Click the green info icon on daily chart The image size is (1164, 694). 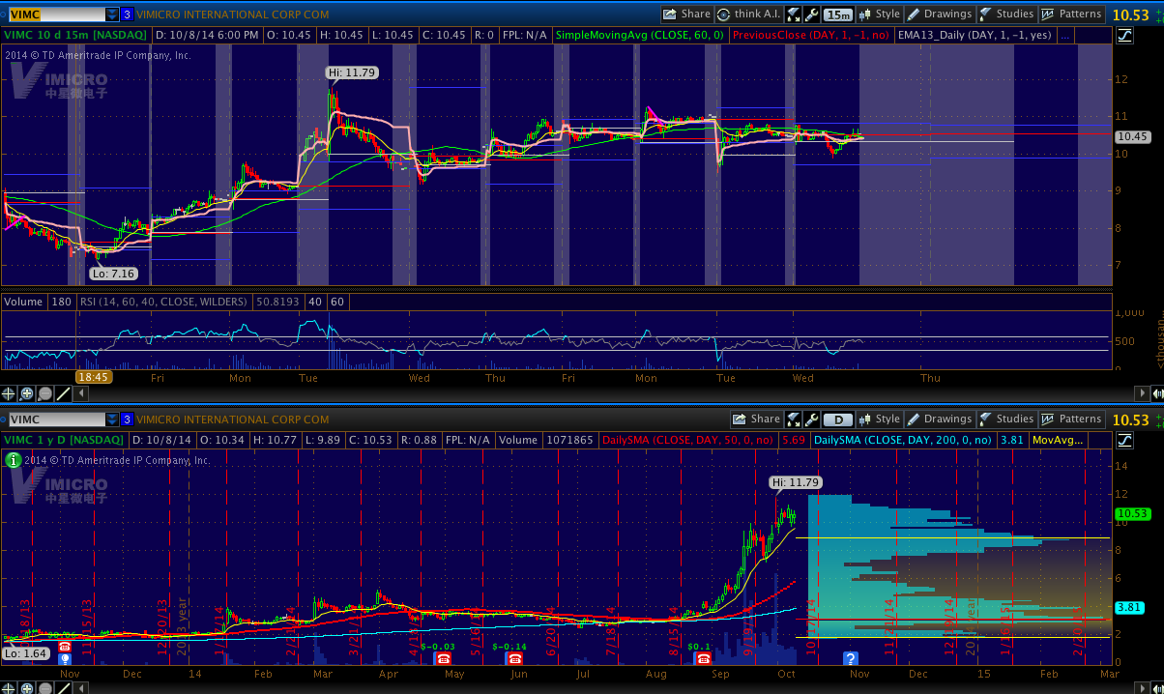coord(13,459)
